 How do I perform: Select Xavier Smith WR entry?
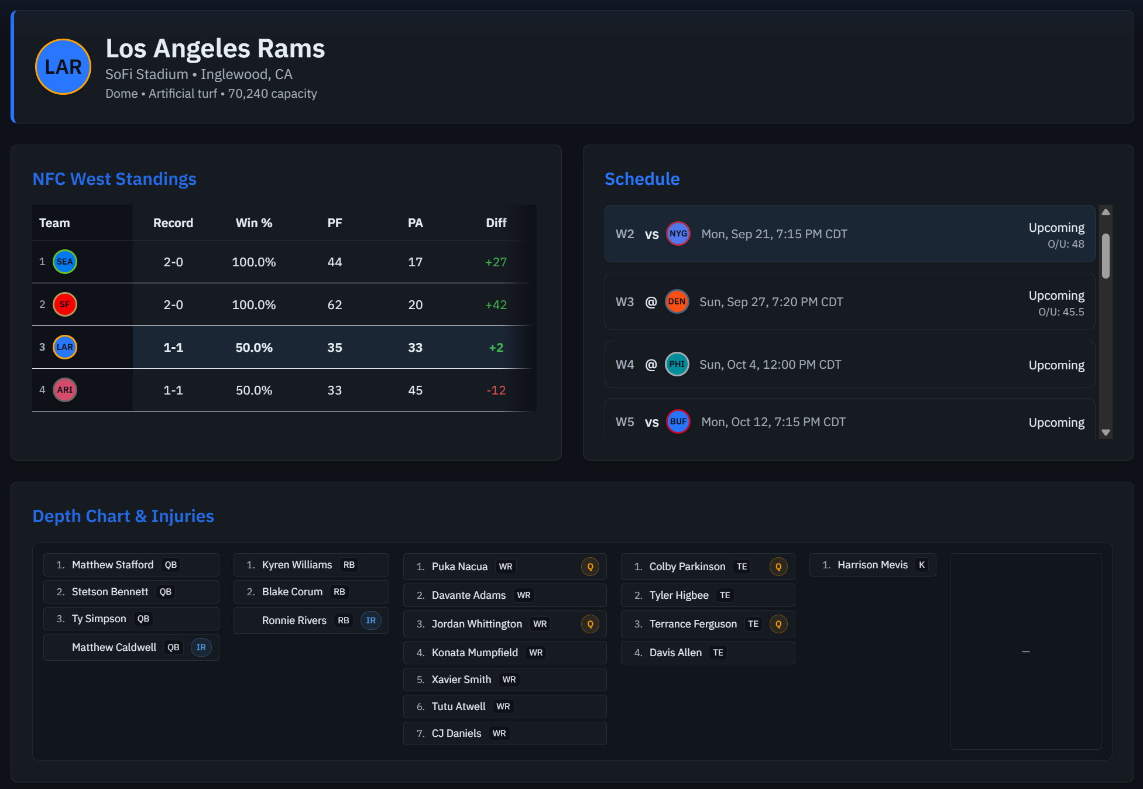[x=505, y=680]
